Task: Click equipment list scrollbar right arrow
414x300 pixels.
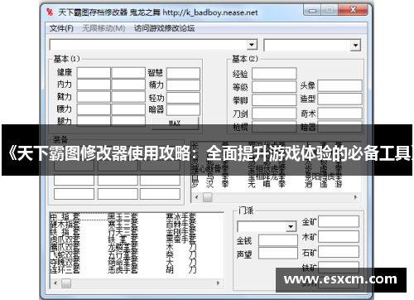Action: (x=218, y=283)
